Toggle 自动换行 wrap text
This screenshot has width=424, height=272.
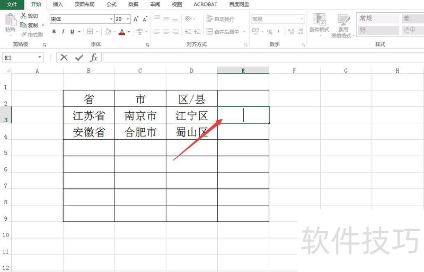[220, 19]
